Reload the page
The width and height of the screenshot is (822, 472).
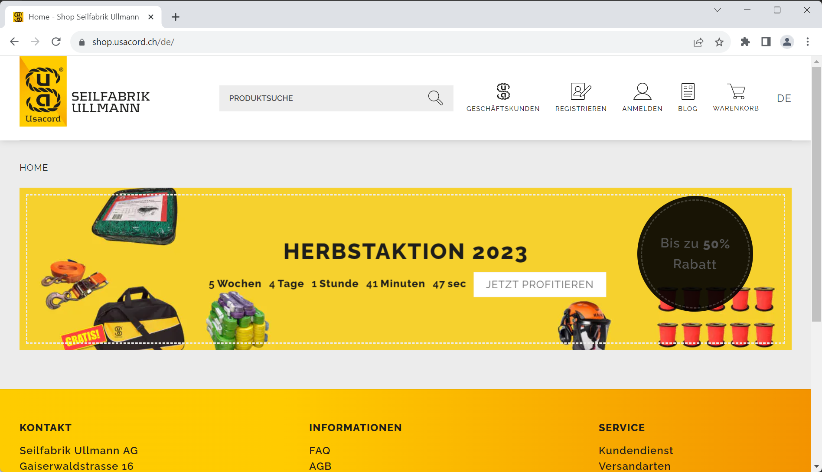[x=56, y=42]
